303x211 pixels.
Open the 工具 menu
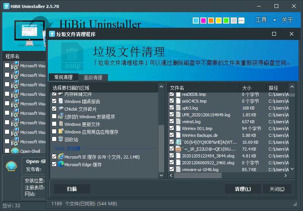pos(261,20)
